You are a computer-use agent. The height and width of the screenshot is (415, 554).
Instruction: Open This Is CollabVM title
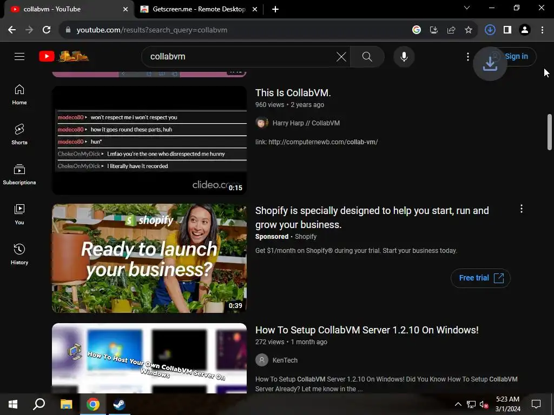click(293, 93)
